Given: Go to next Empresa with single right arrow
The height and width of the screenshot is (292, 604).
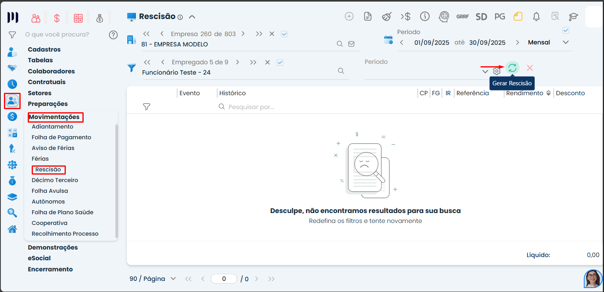Looking at the screenshot, I should tap(243, 34).
